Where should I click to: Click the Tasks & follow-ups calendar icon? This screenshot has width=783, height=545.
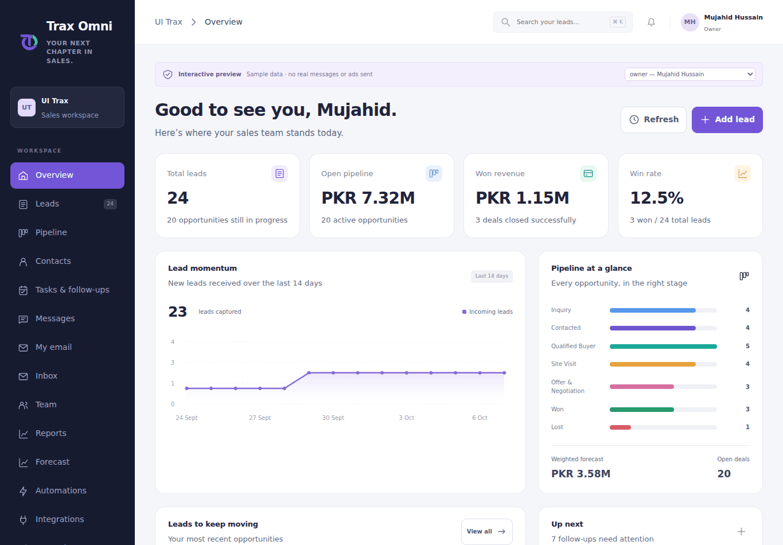click(24, 290)
